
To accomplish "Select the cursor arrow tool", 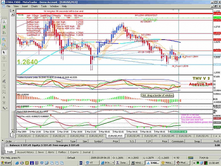I will point(4,52).
